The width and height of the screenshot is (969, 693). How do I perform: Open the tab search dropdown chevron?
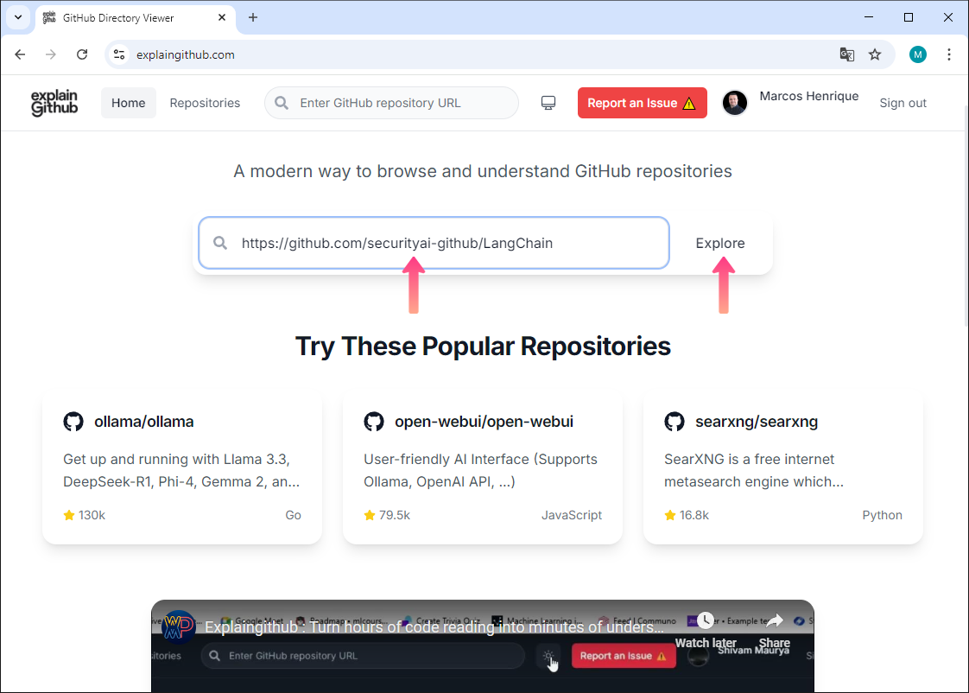18,17
